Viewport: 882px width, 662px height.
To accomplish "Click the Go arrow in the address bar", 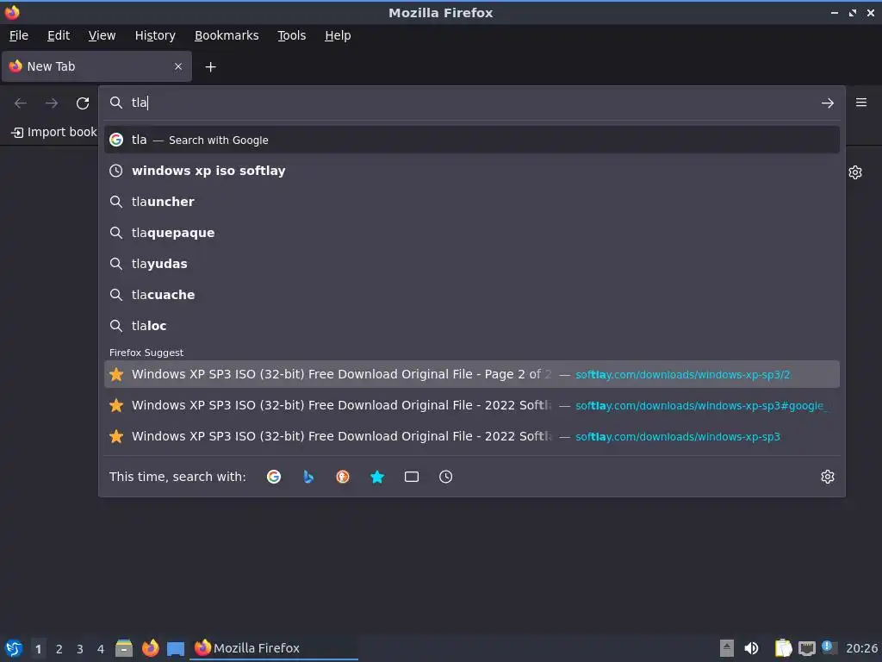I will (827, 103).
